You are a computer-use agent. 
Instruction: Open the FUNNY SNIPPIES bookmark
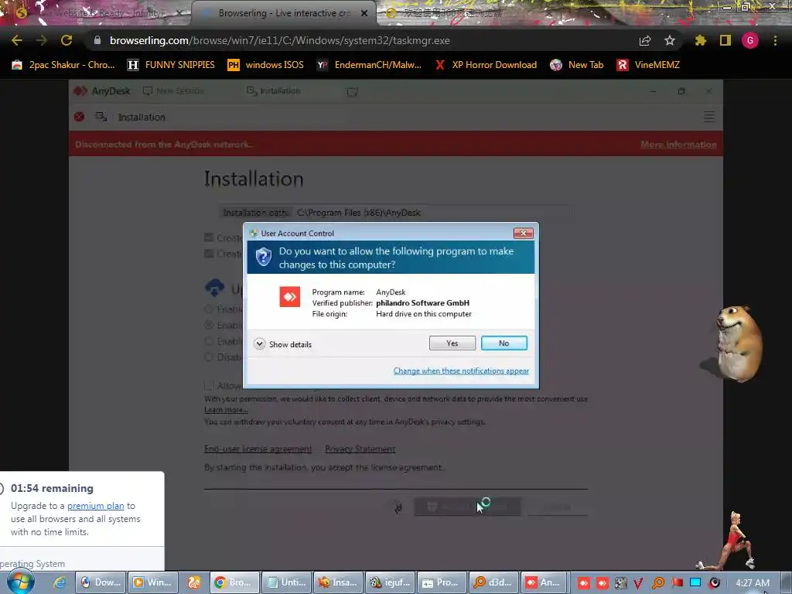click(x=171, y=65)
